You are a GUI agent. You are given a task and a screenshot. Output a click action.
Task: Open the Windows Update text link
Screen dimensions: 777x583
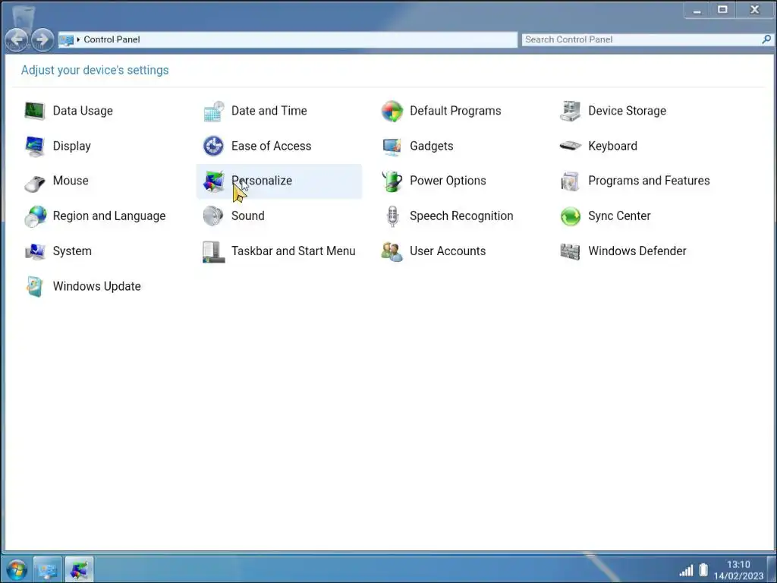click(96, 286)
